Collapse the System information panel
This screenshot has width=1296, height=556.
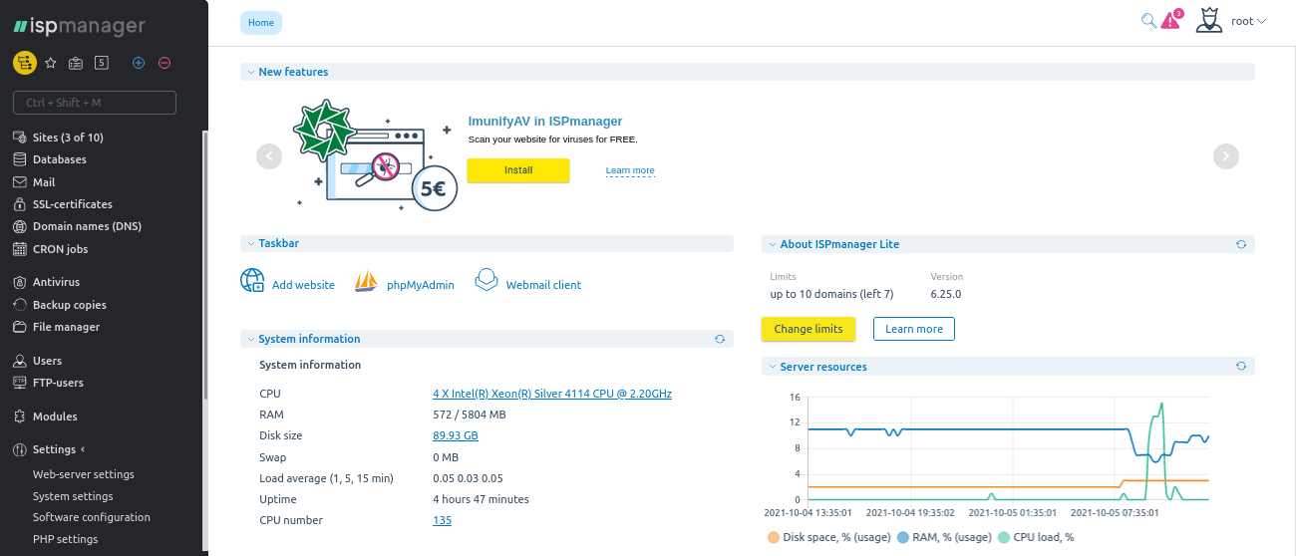coord(250,339)
